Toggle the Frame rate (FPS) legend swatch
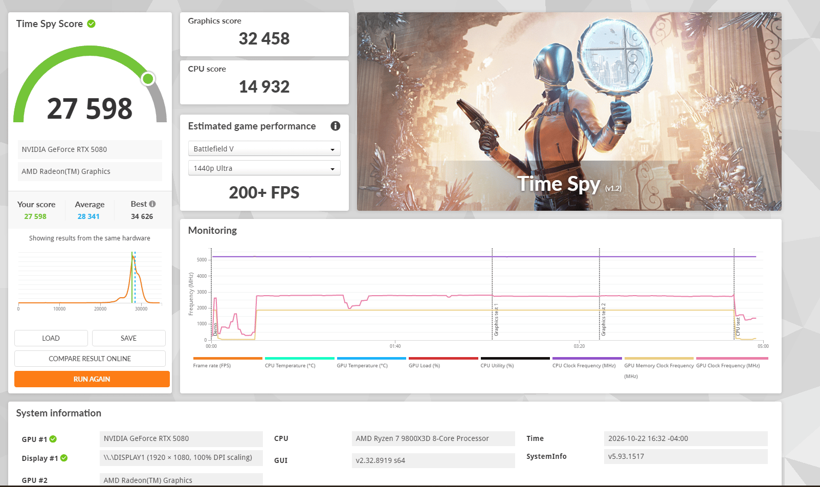Screen dimensions: 820x487 click(228, 358)
